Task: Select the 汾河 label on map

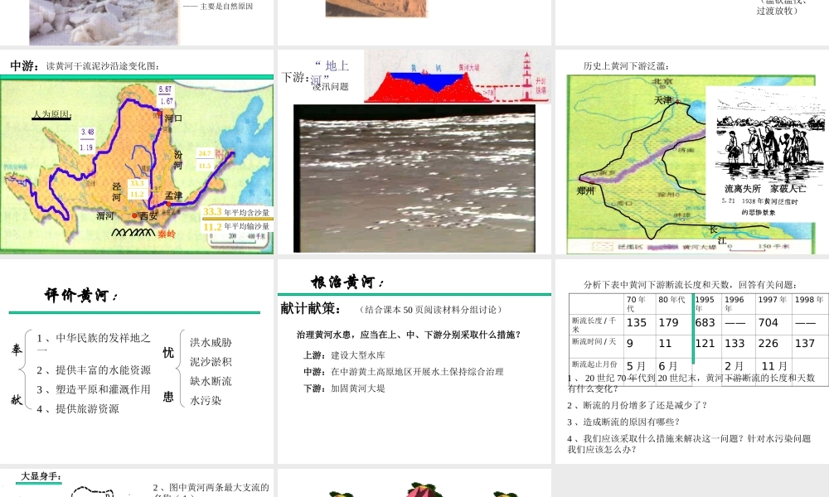Action: tap(178, 160)
